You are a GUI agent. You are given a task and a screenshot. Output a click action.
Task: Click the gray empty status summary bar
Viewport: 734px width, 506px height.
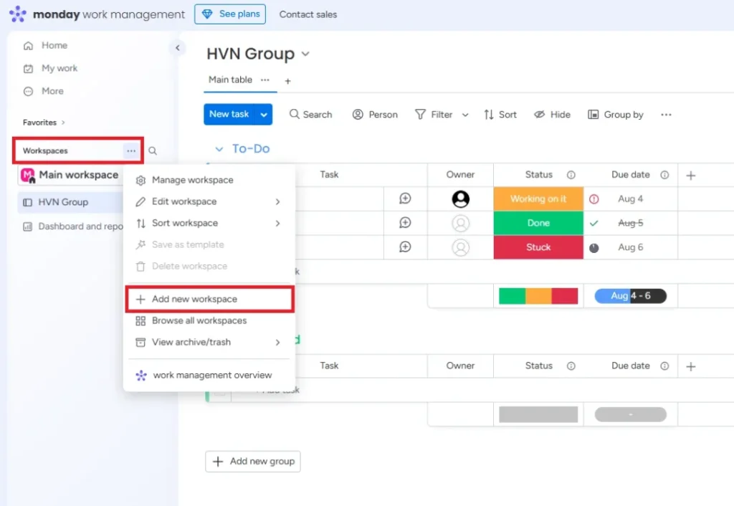[538, 415]
